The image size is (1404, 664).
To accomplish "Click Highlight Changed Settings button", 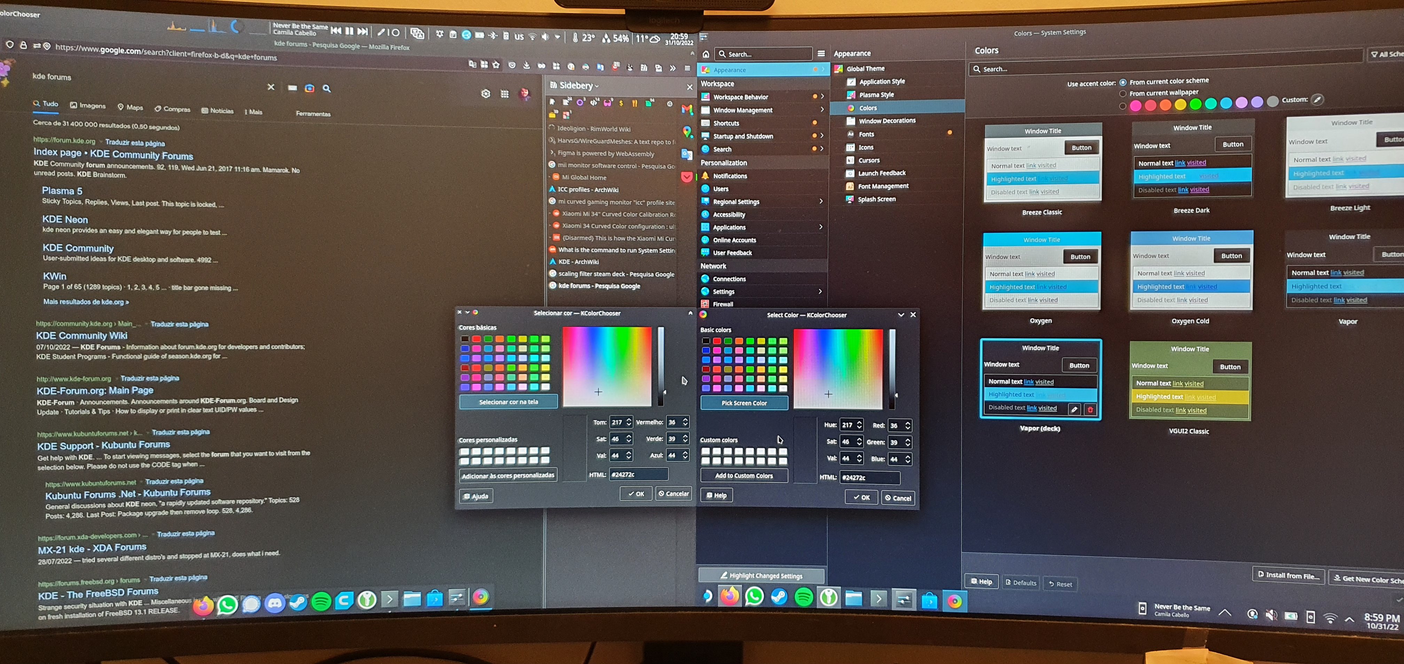I will point(761,575).
